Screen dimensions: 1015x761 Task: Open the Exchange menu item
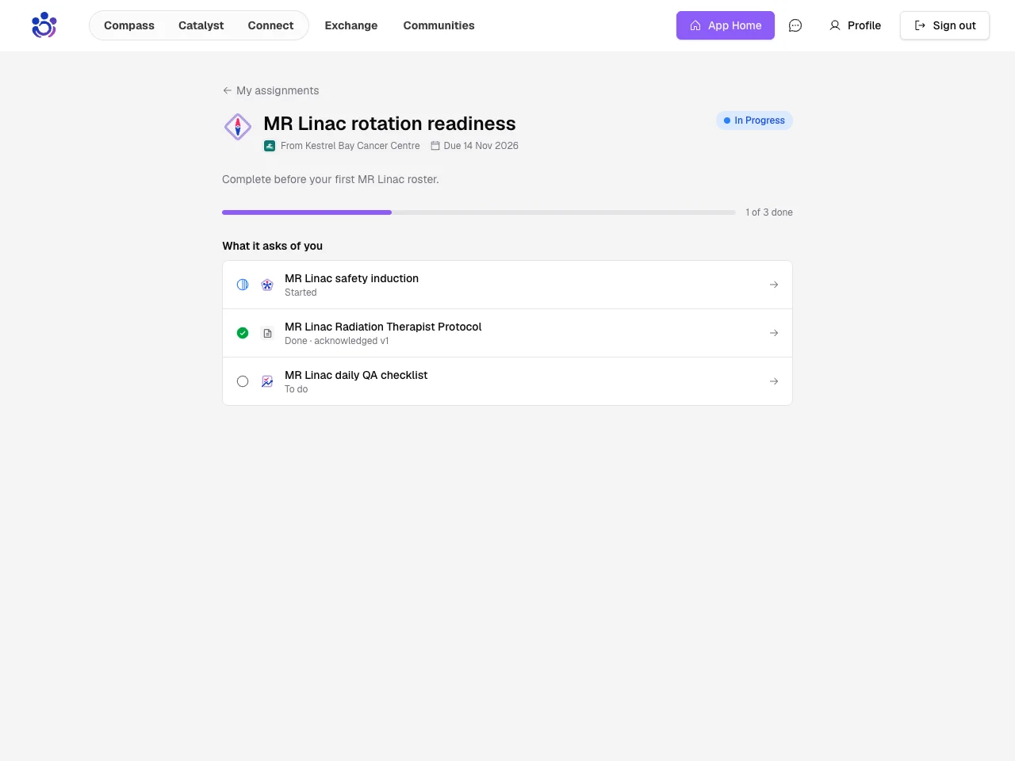tap(351, 25)
